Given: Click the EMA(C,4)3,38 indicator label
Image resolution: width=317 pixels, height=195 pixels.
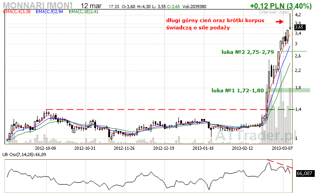Looking at the screenshot, I should pyautogui.click(x=17, y=12).
